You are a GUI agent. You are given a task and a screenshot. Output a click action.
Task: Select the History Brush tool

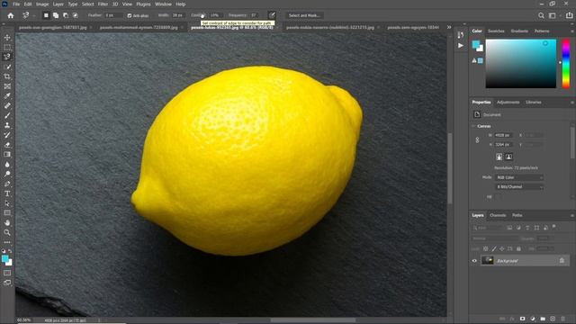pyautogui.click(x=7, y=135)
